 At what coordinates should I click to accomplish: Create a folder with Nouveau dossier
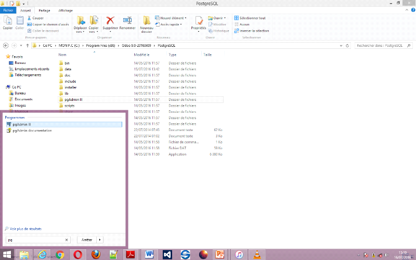(147, 24)
